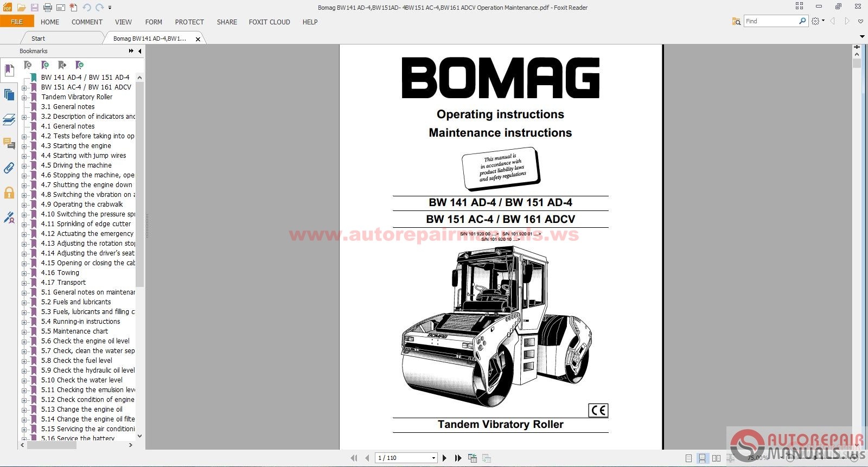Open the Pages thumbnails sidebar icon

coord(9,95)
